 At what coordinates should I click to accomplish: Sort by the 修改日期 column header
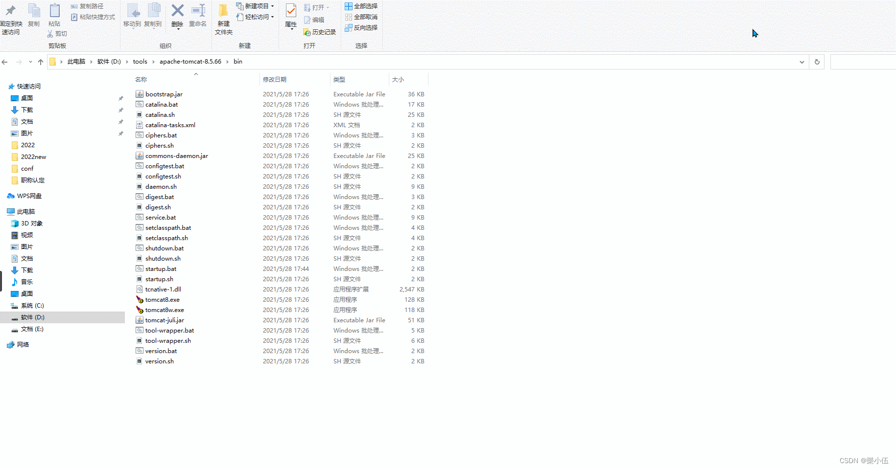[x=275, y=79]
